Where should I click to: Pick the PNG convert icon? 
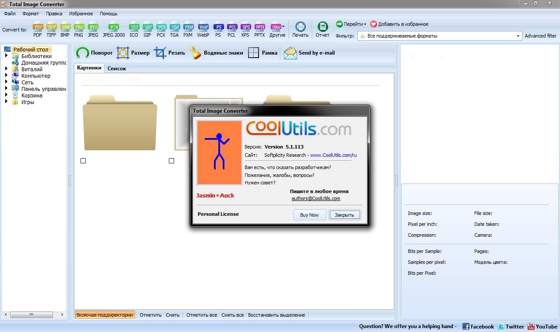(78, 29)
